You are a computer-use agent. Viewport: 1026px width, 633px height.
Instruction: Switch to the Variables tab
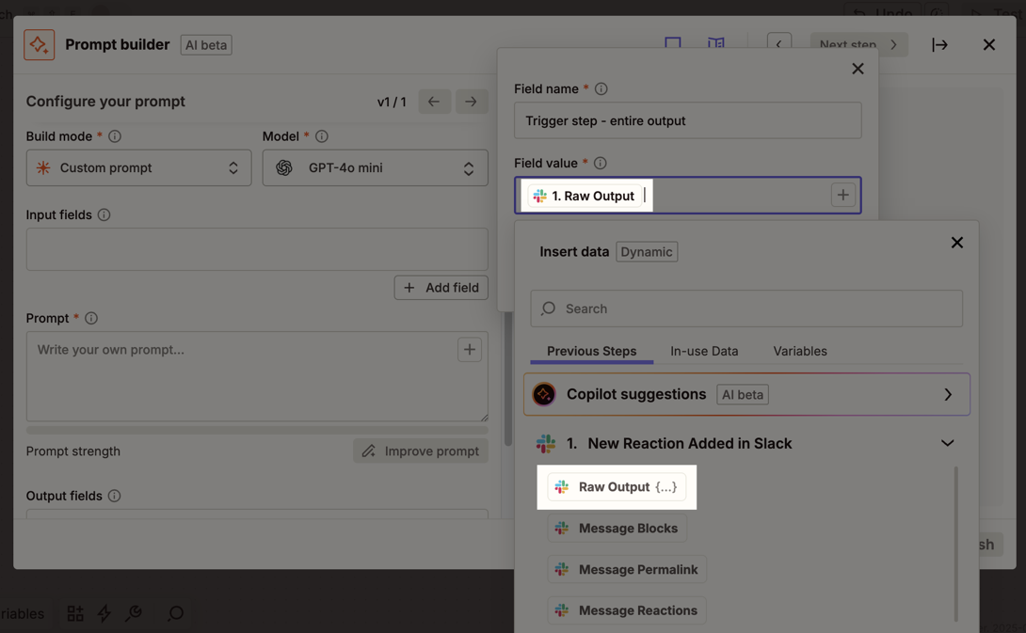coord(799,351)
